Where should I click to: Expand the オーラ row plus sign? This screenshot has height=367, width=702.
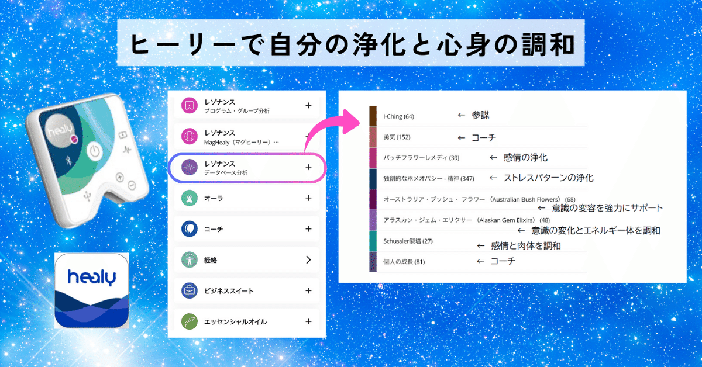coord(308,198)
